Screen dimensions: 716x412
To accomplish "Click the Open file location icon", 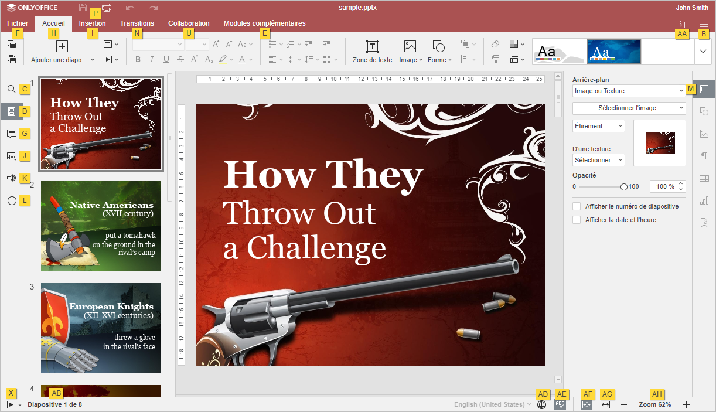I will pos(680,24).
